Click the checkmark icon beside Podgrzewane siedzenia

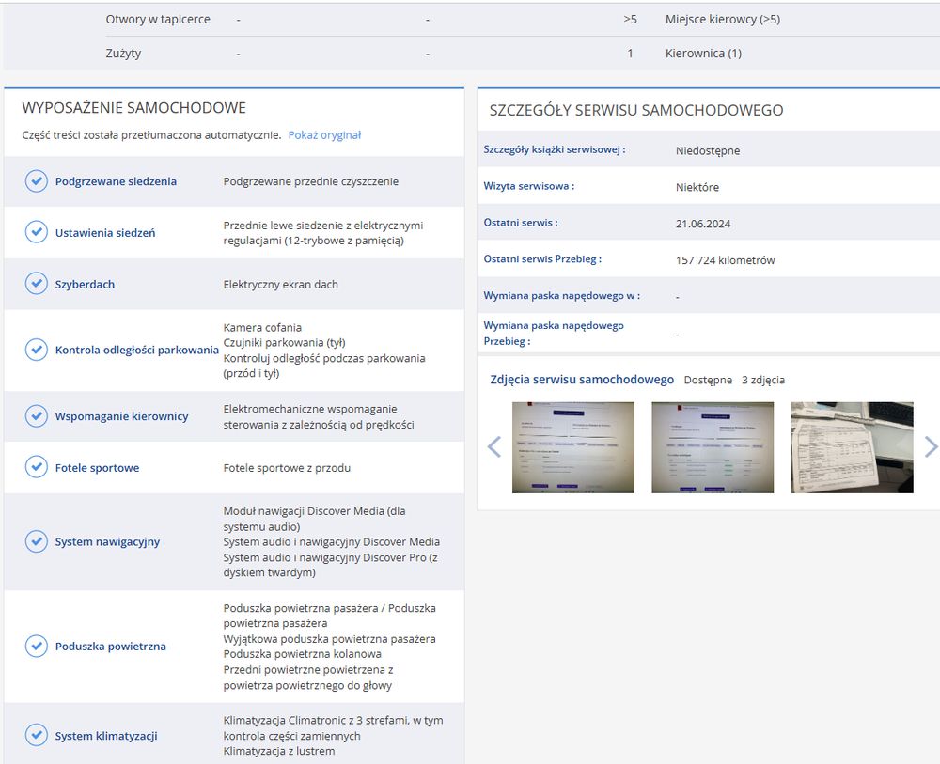pos(36,181)
